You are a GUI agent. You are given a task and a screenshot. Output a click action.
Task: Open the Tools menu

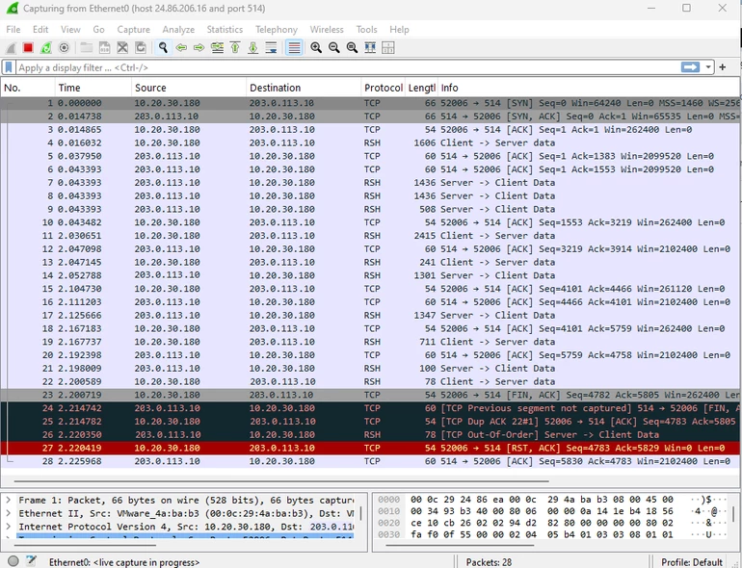coord(367,29)
